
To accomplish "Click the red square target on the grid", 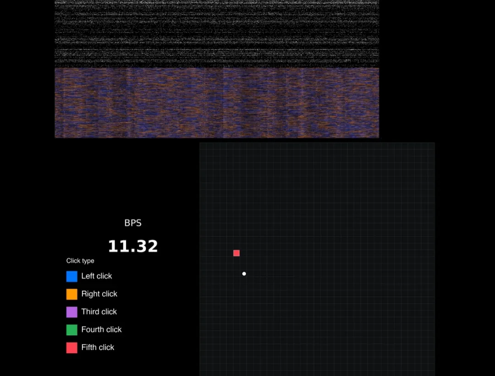I will pyautogui.click(x=236, y=253).
